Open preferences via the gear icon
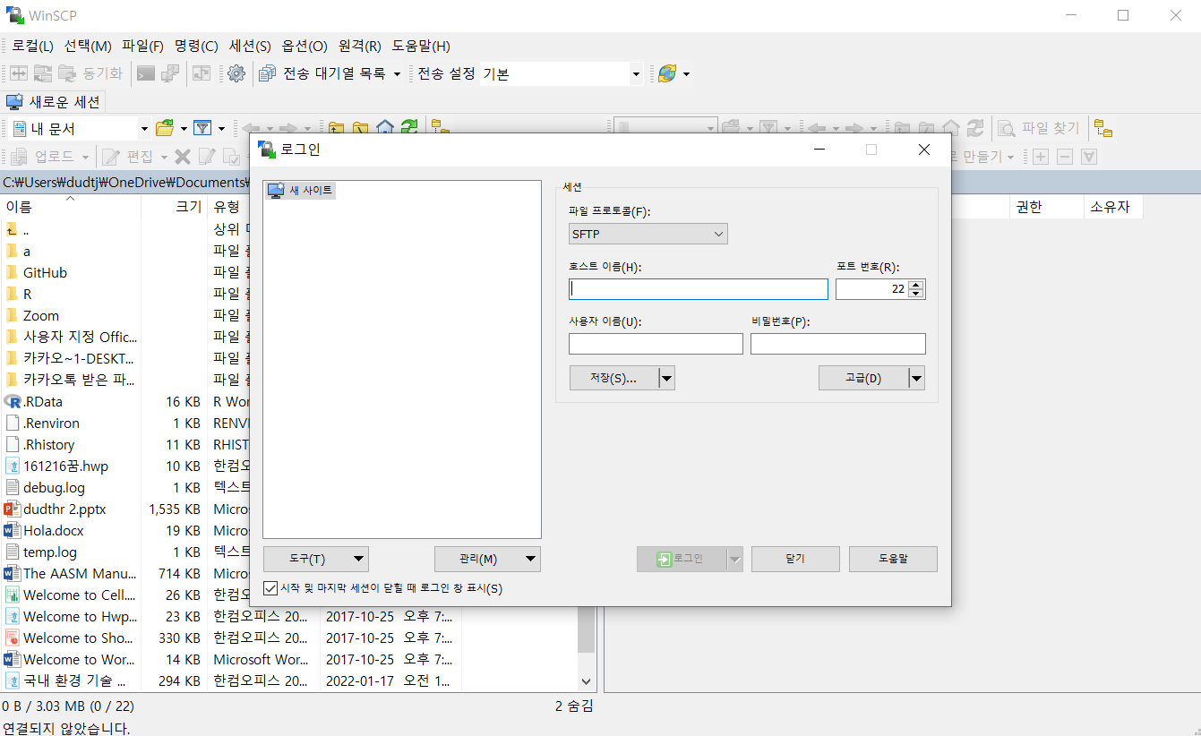 [x=236, y=73]
